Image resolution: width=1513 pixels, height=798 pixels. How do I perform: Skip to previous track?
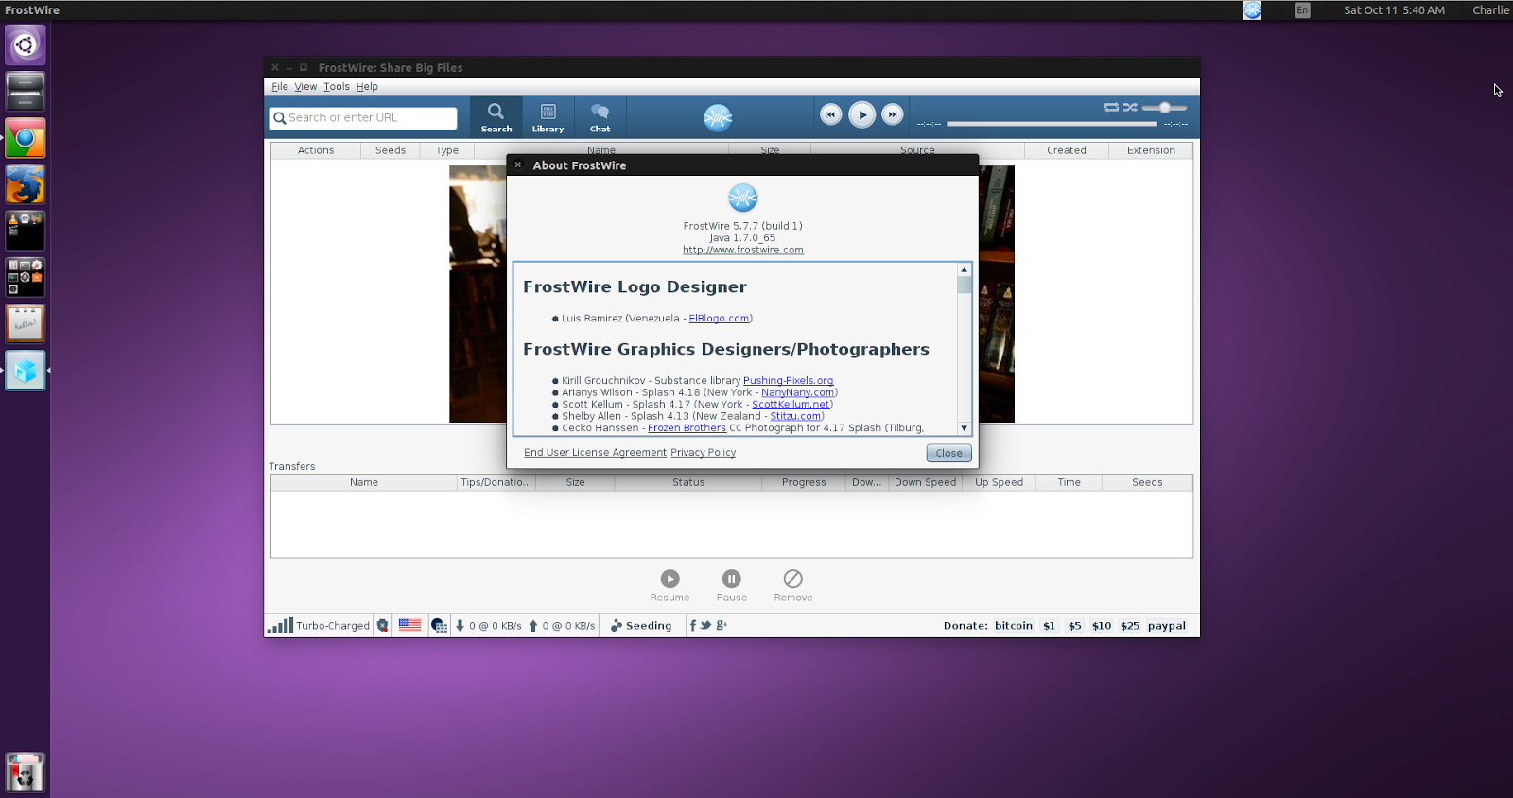click(830, 114)
